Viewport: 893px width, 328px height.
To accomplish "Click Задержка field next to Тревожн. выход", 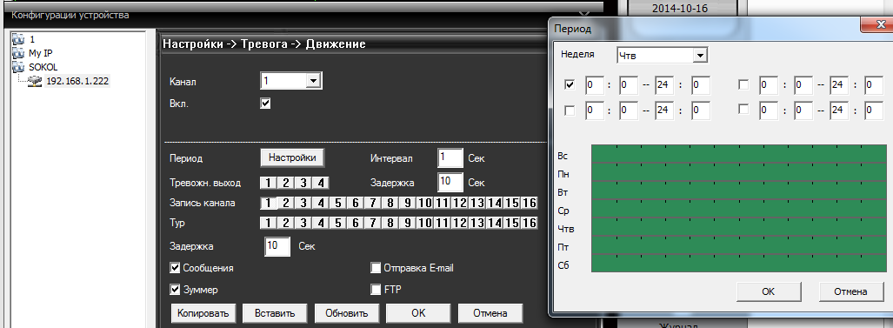I will point(450,182).
